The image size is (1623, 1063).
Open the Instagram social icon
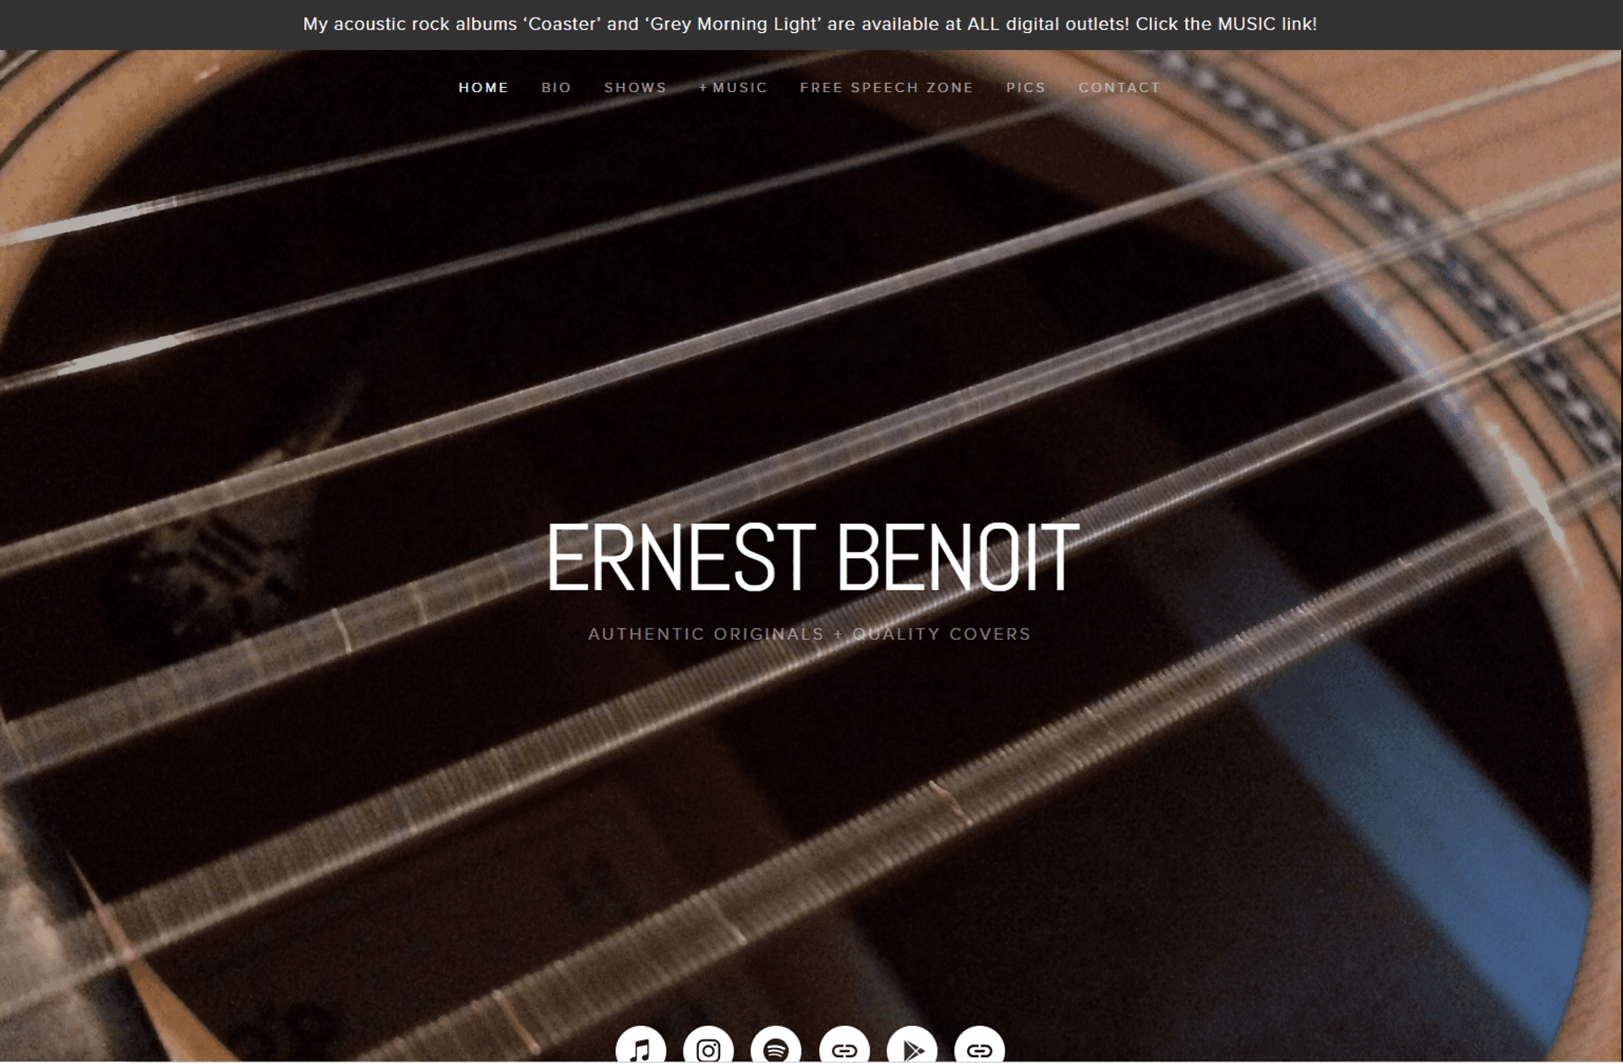[708, 1048]
